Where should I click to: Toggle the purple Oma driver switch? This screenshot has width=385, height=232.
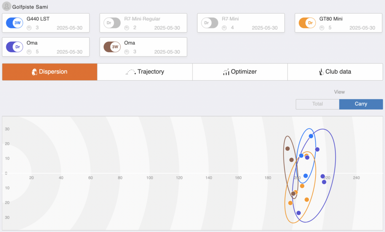pos(15,47)
